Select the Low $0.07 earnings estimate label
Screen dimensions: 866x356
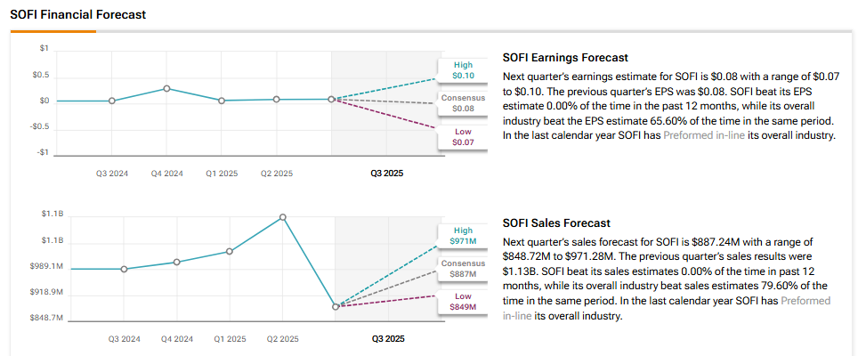(463, 136)
